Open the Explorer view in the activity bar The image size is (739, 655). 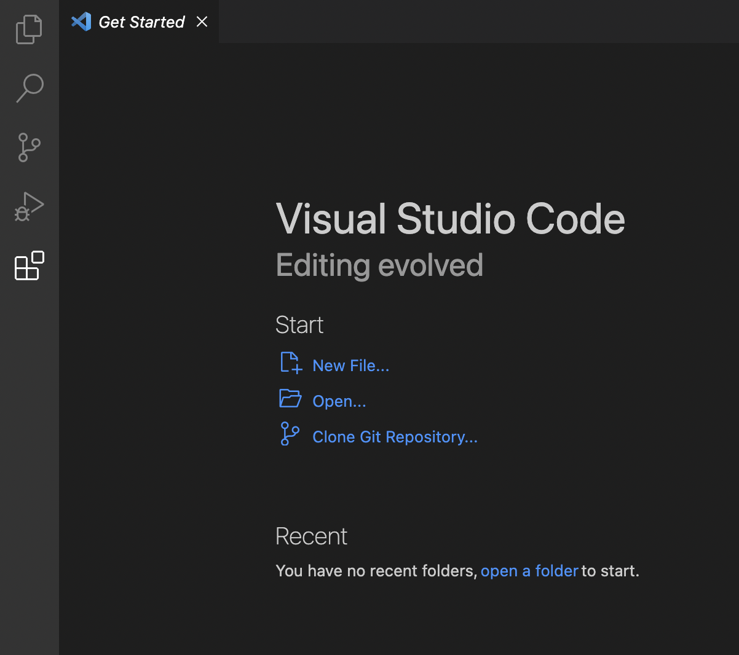[29, 29]
